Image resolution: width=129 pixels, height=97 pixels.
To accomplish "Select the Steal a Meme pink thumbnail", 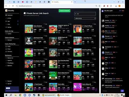I will (x=77, y=87).
